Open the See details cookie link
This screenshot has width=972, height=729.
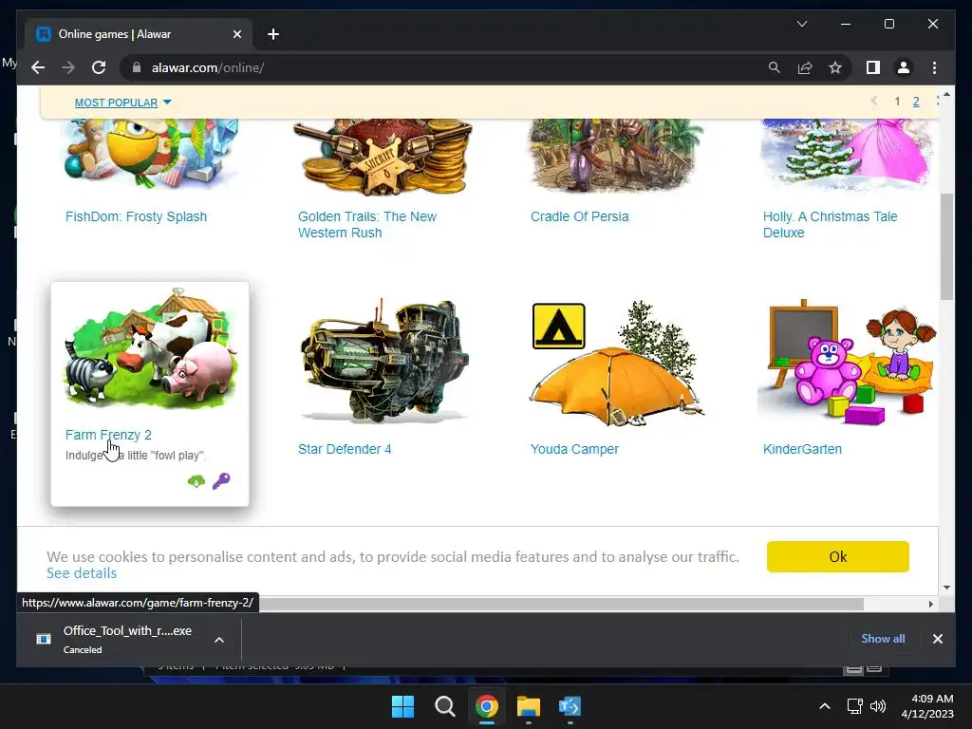coord(82,572)
